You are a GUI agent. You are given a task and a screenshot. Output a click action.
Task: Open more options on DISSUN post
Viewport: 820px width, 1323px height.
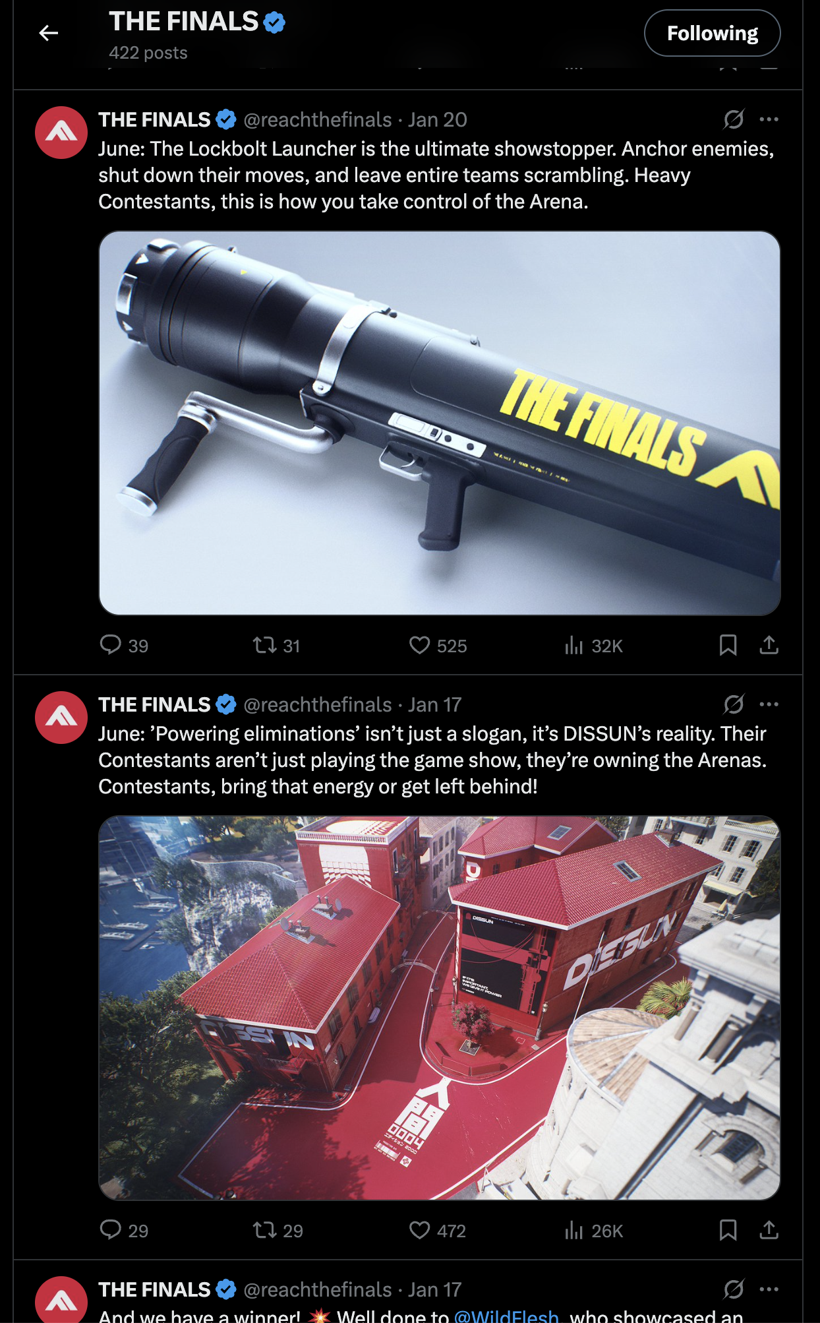pos(769,704)
